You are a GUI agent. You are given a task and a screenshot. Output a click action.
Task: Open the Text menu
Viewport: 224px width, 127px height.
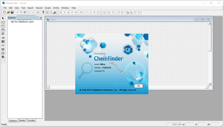pyautogui.click(x=23, y=8)
